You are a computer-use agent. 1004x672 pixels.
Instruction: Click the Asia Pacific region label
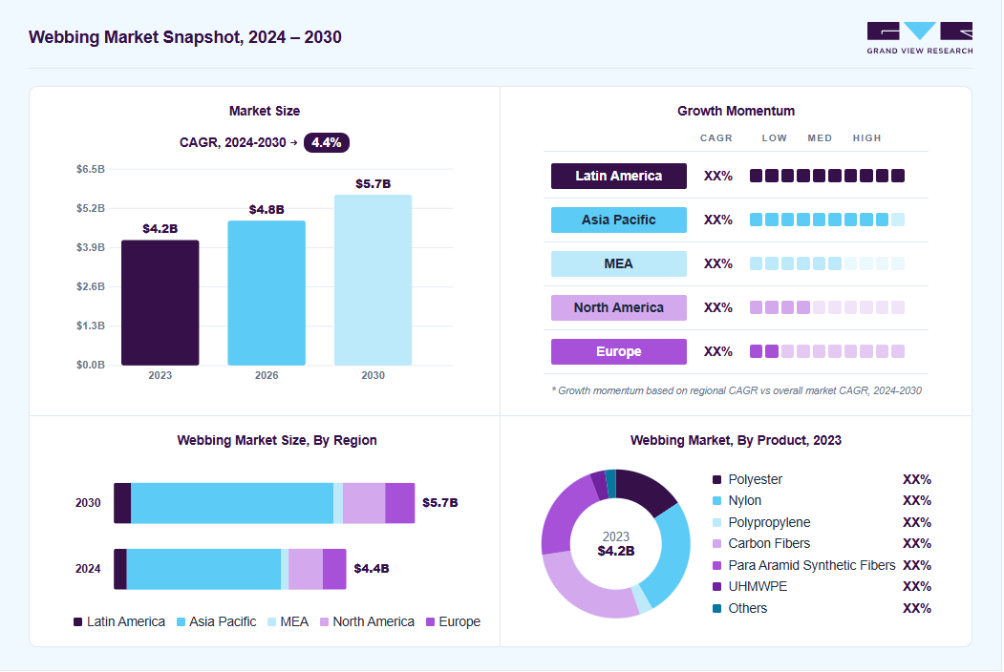[618, 220]
